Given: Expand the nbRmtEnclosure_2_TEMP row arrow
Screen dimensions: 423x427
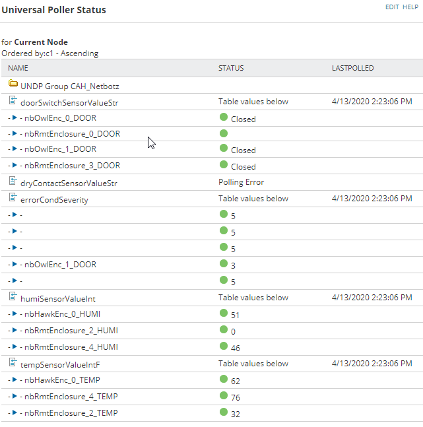Looking at the screenshot, I should pyautogui.click(x=15, y=412).
